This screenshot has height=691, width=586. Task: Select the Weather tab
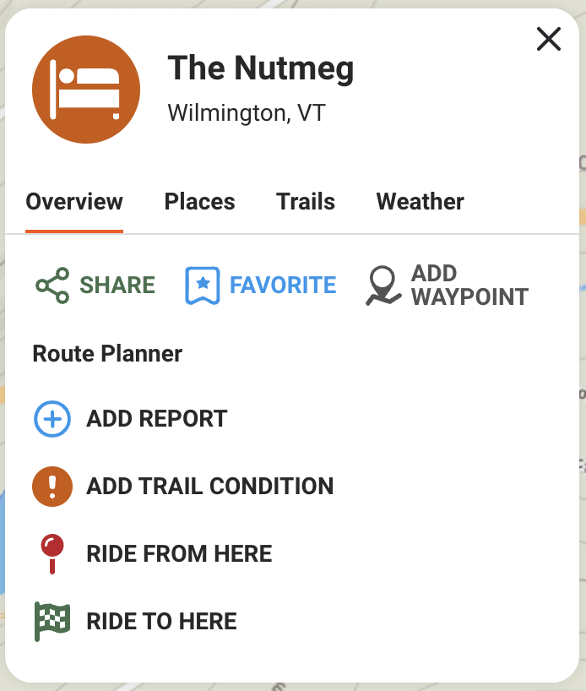click(420, 202)
